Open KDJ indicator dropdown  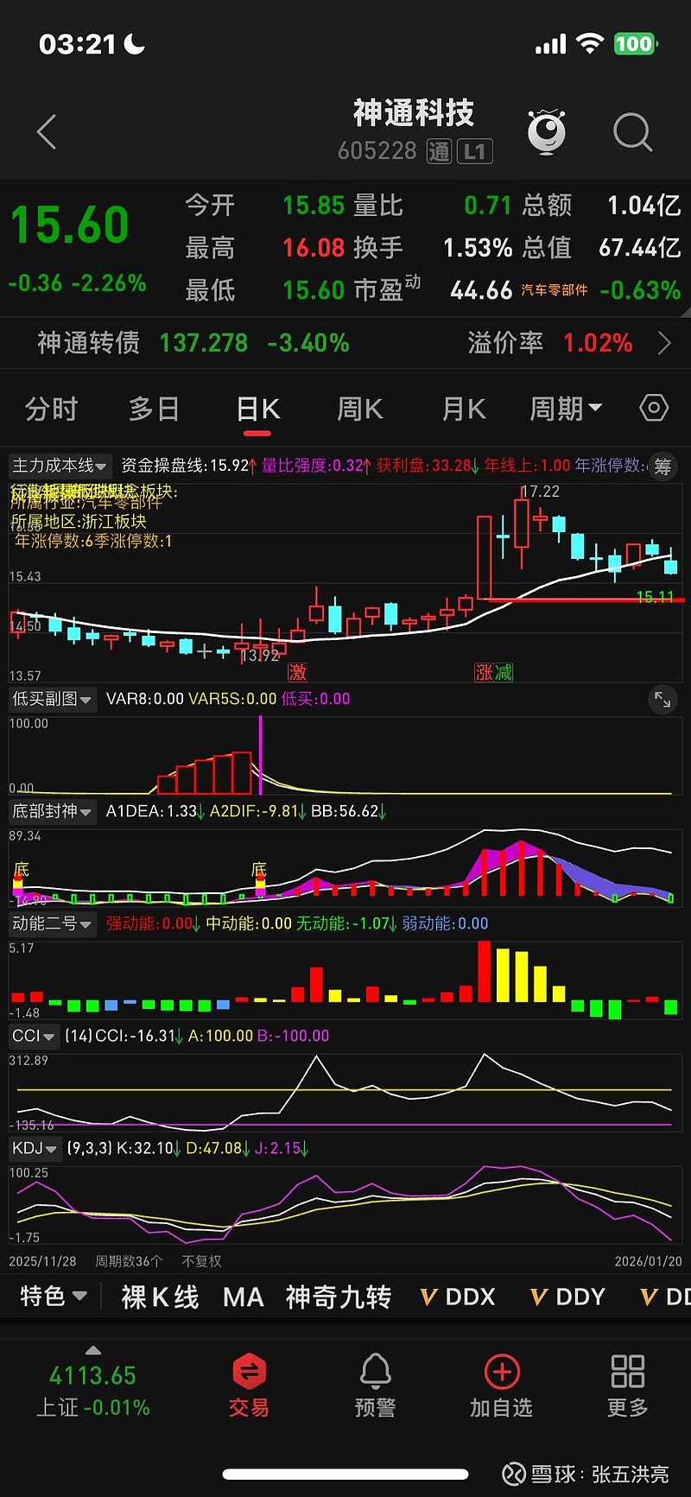tap(35, 1148)
